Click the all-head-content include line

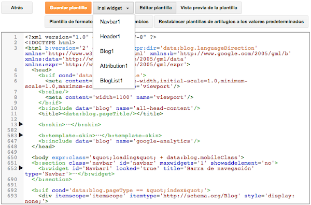pos(119,108)
